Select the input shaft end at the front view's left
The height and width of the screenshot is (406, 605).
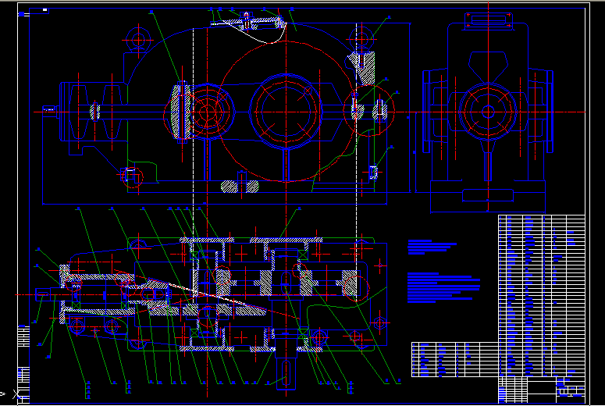(x=50, y=111)
